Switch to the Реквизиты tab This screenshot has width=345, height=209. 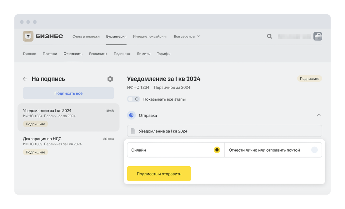click(98, 54)
